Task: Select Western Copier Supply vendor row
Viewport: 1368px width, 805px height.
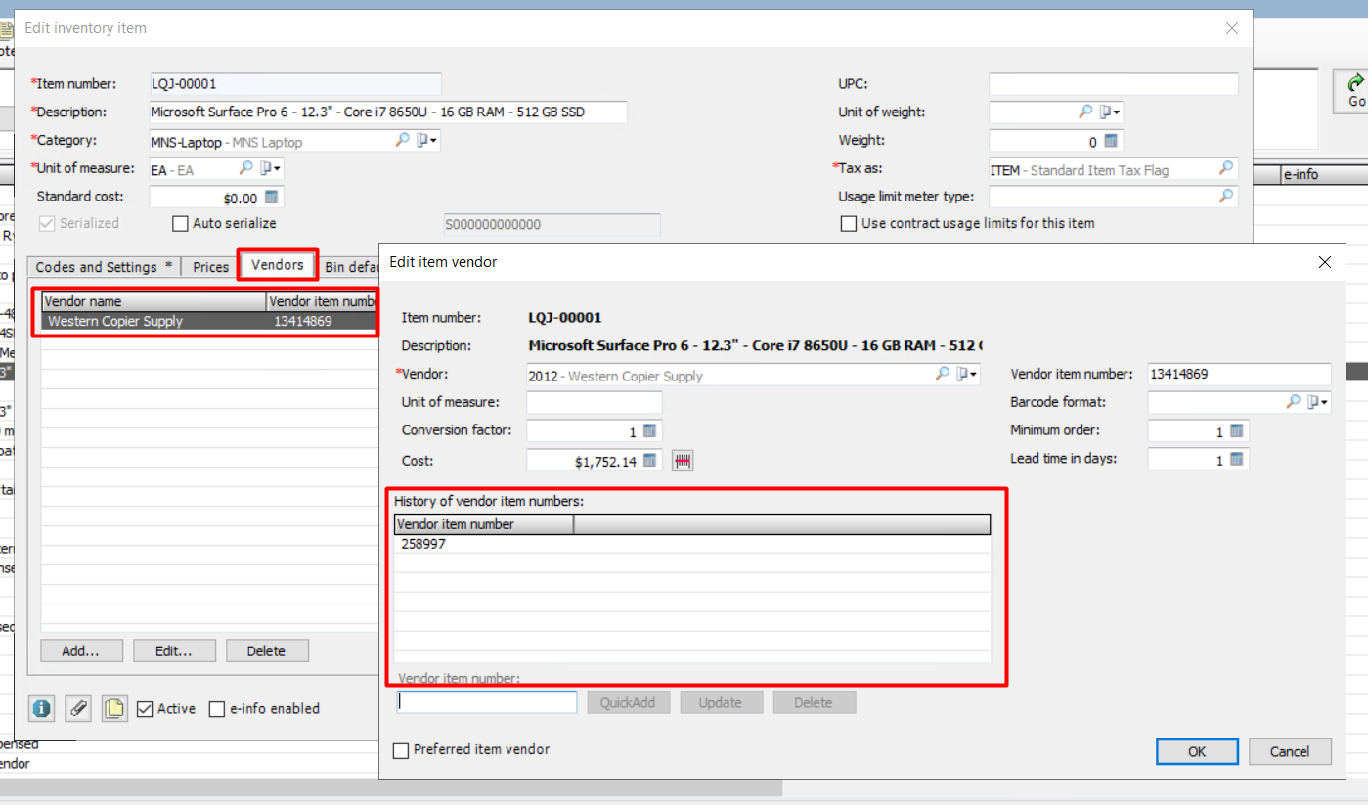Action: 209,321
